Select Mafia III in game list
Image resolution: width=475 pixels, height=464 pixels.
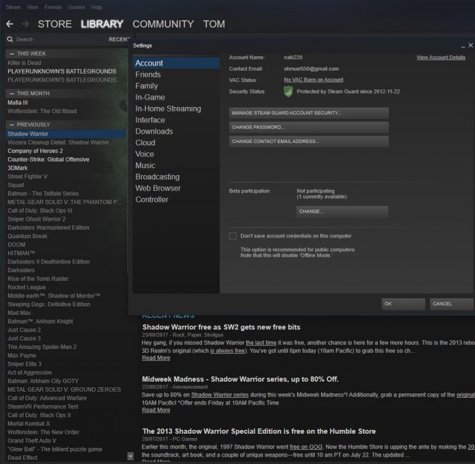tap(17, 103)
